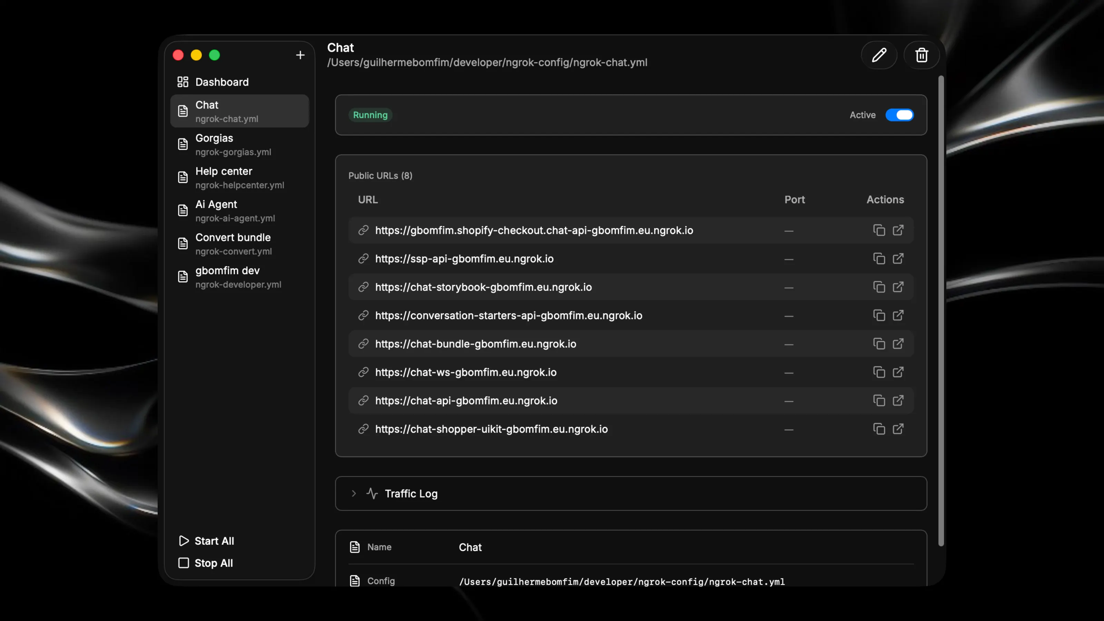Viewport: 1104px width, 621px height.
Task: Open chat-api-gbomfim URL externally
Action: point(898,401)
